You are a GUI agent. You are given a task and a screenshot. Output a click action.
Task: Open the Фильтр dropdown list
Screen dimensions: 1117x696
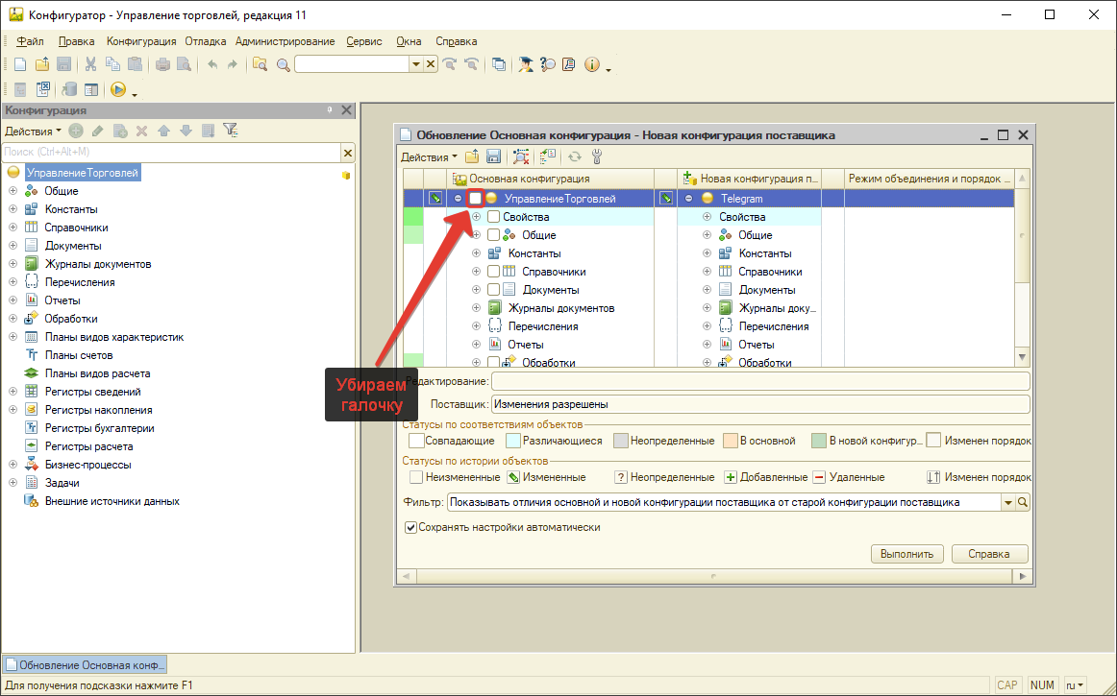pos(1008,502)
